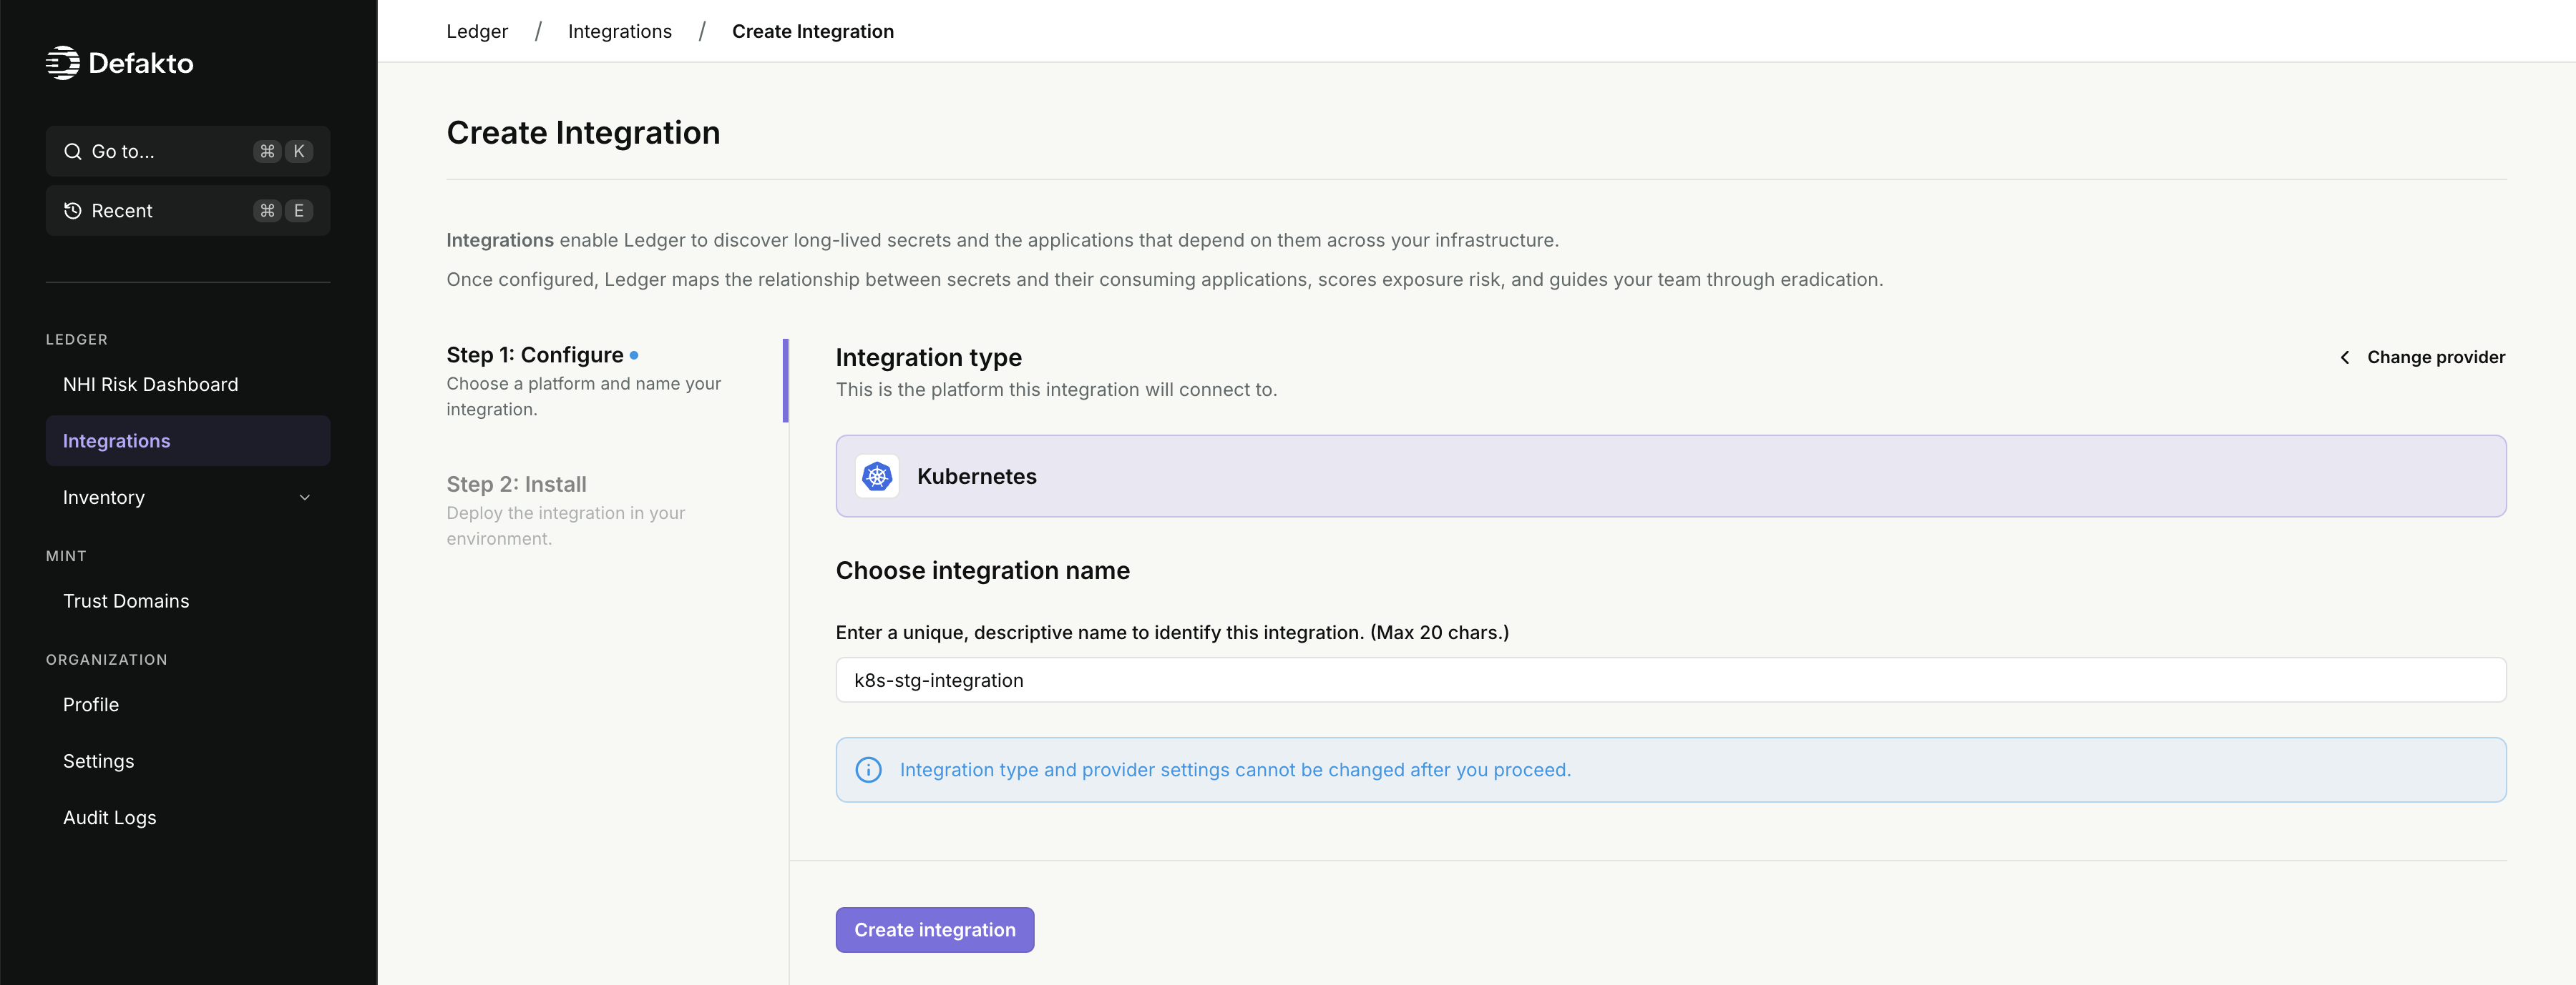Screen dimensions: 2576x985
Task: Click the blue dot beside Step 1: Configure
Action: tap(634, 356)
